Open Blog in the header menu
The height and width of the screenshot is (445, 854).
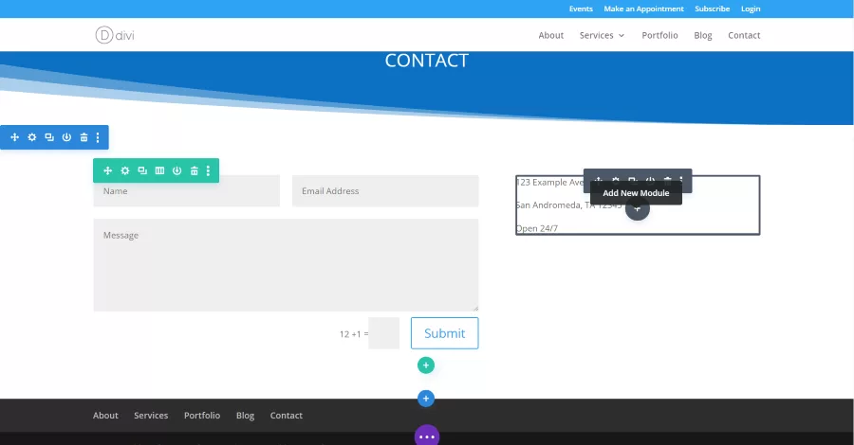702,35
